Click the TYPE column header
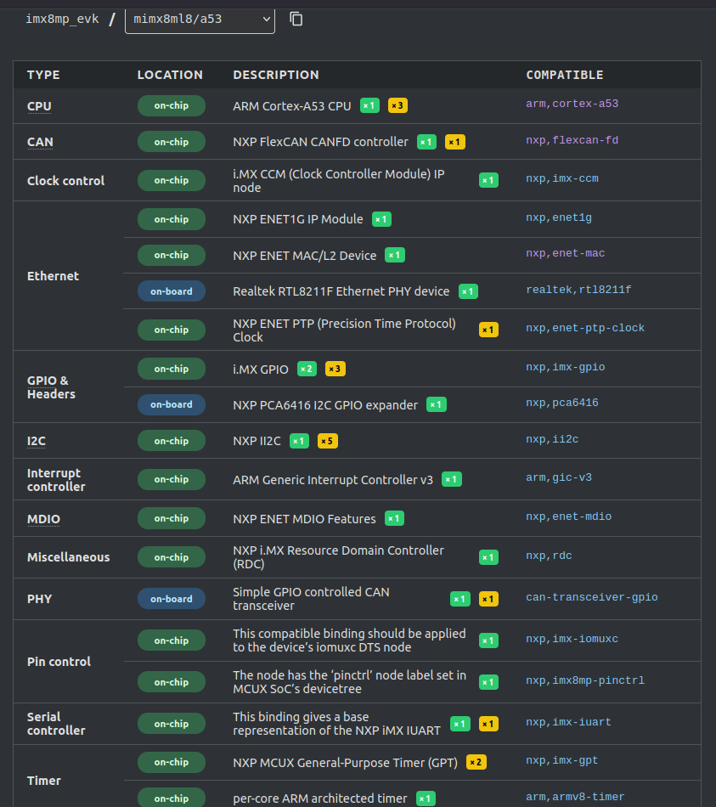The height and width of the screenshot is (807, 716). [43, 75]
